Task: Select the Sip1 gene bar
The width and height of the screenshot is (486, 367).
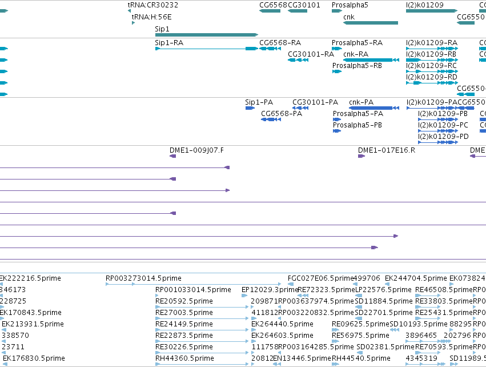Action: [x=206, y=35]
